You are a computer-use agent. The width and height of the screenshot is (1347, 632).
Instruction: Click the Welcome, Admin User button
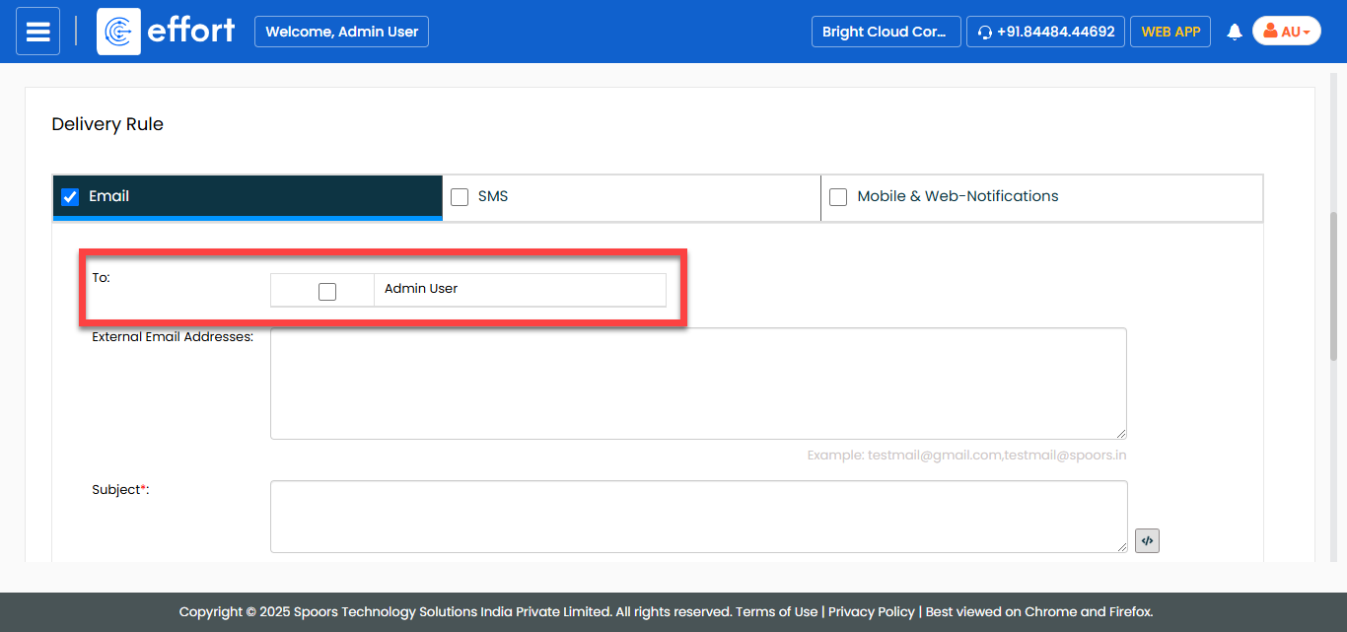341,32
